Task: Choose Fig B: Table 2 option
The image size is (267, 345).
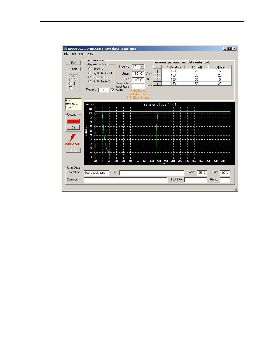Action: point(90,82)
